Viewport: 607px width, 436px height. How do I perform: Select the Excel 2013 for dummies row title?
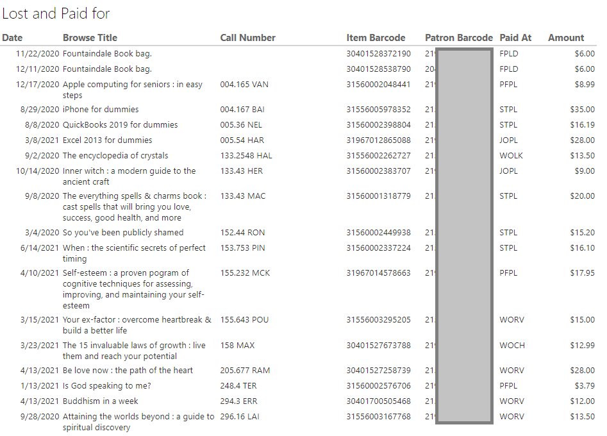coord(107,140)
